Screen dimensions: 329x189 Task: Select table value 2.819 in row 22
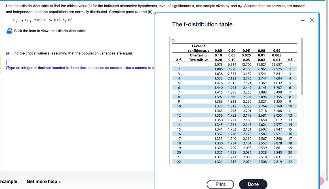click(x=278, y=162)
